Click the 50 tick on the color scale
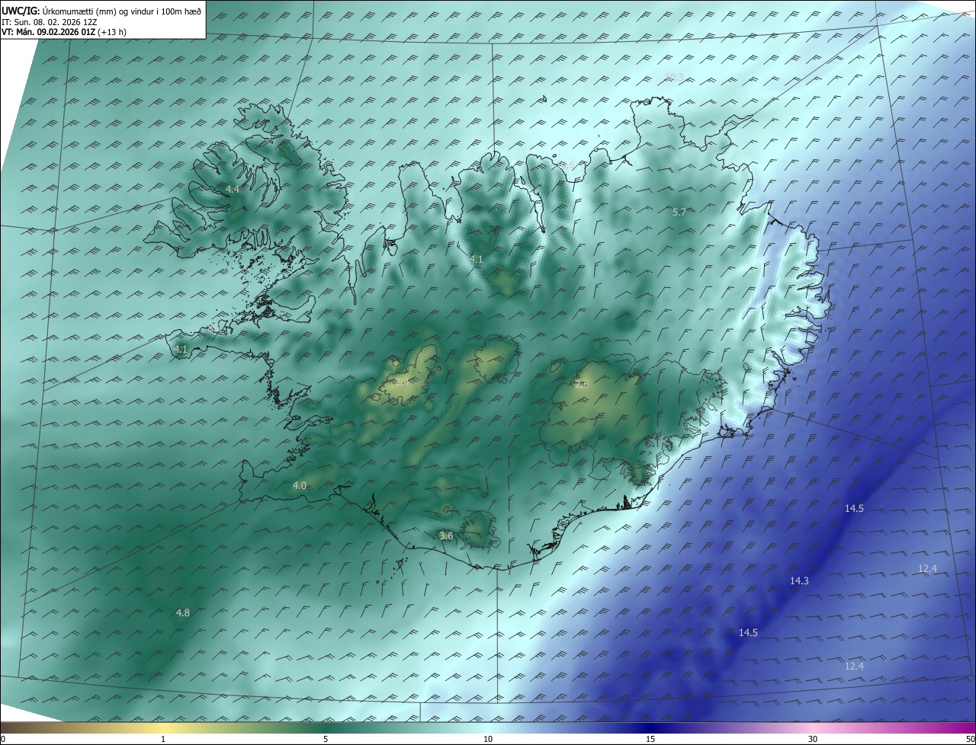This screenshot has height=745, width=976. tap(970, 740)
